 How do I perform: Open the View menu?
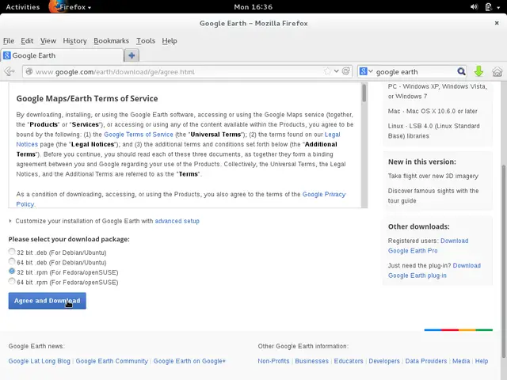pyautogui.click(x=48, y=40)
